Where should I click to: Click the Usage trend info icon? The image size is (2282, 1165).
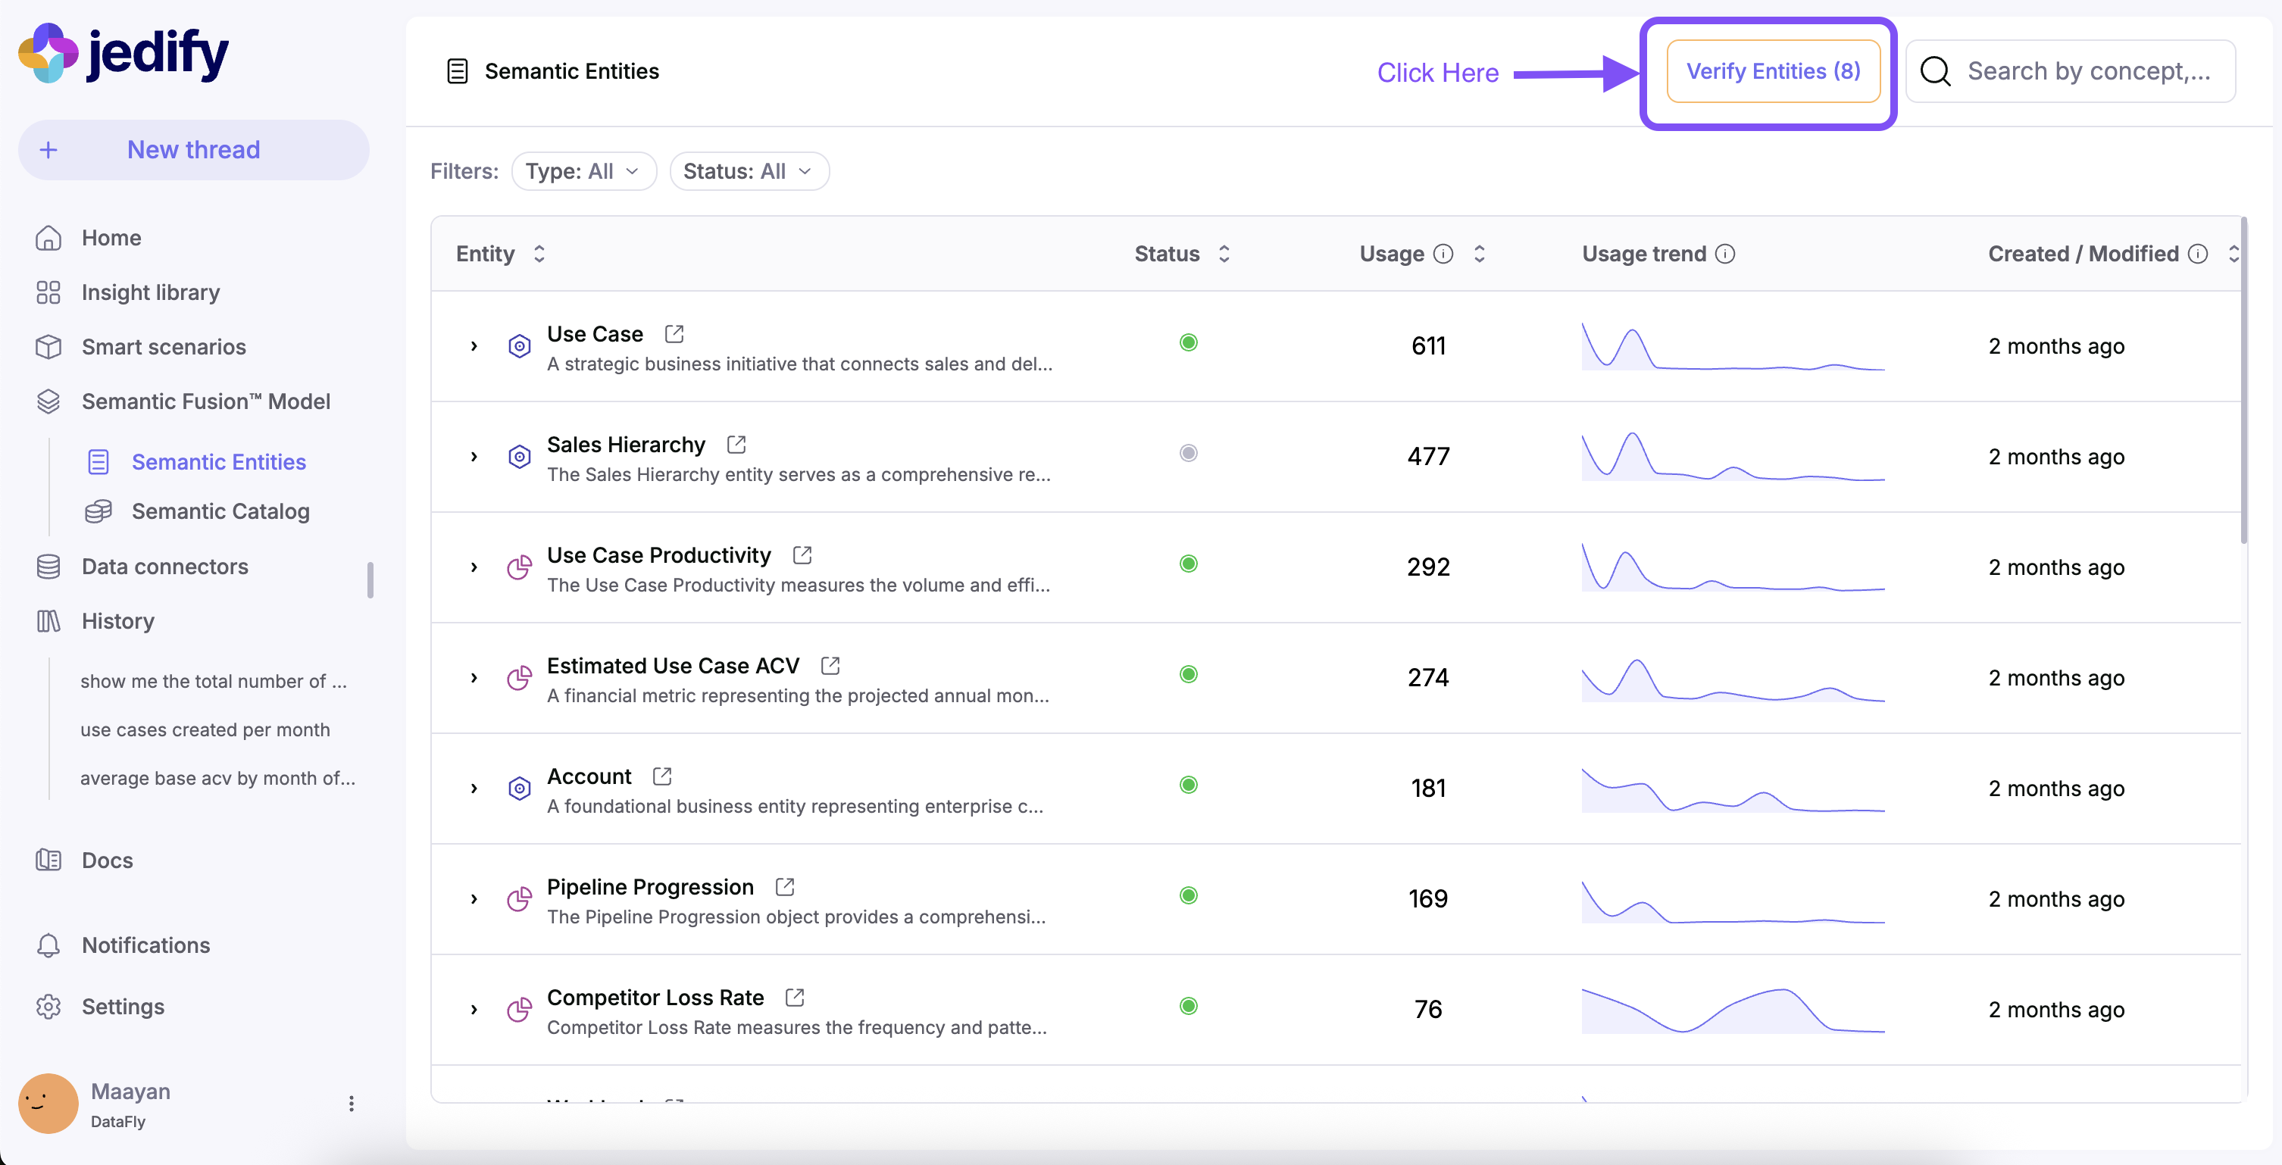1724,255
